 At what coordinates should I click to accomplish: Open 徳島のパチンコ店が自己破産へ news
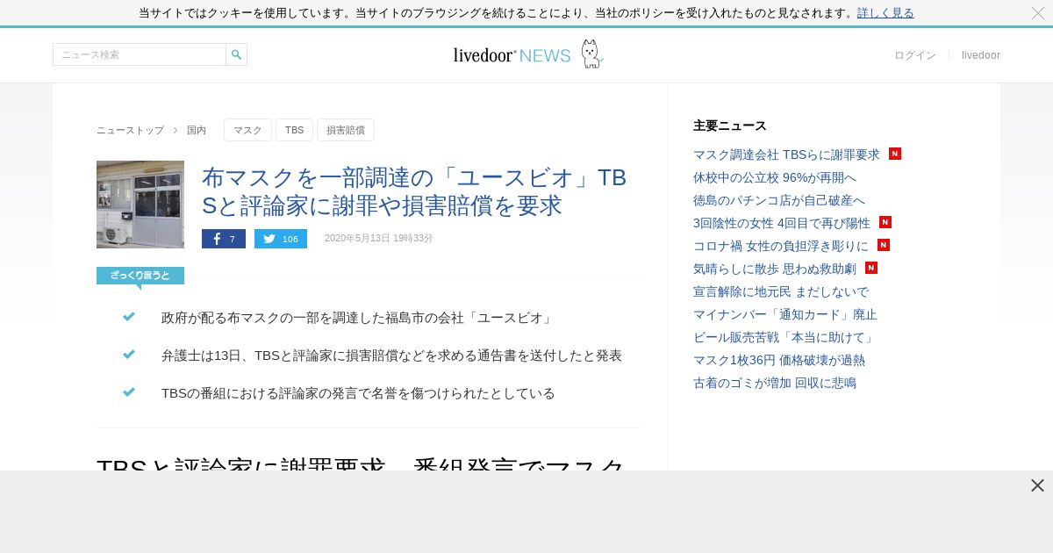point(779,200)
